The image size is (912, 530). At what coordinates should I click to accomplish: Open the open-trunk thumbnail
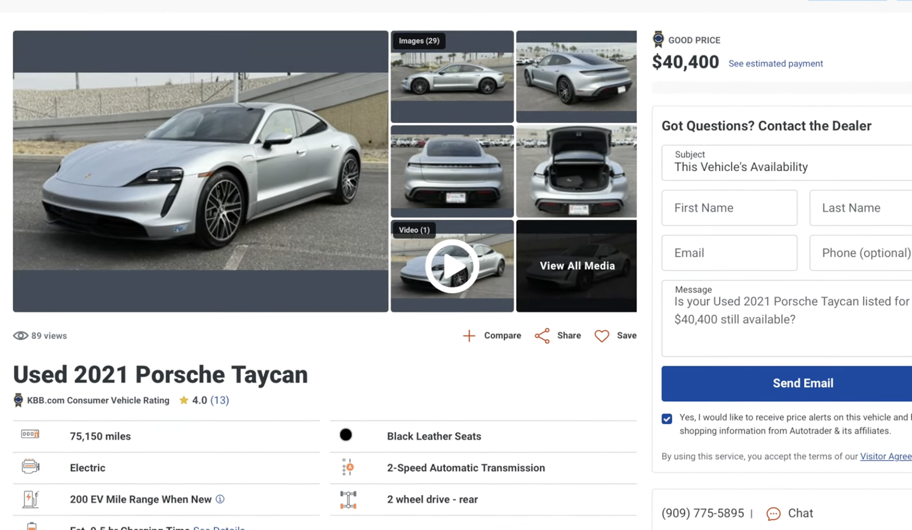[576, 171]
